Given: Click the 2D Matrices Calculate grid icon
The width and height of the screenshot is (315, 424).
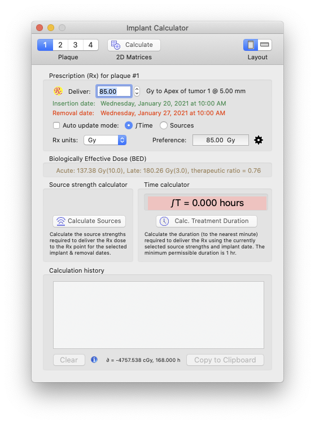Looking at the screenshot, I should coord(116,45).
